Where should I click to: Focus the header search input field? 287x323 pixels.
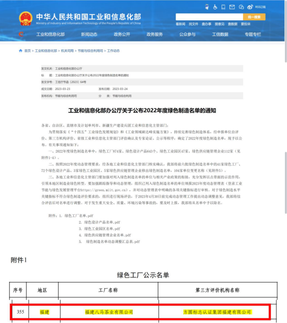[209, 17]
